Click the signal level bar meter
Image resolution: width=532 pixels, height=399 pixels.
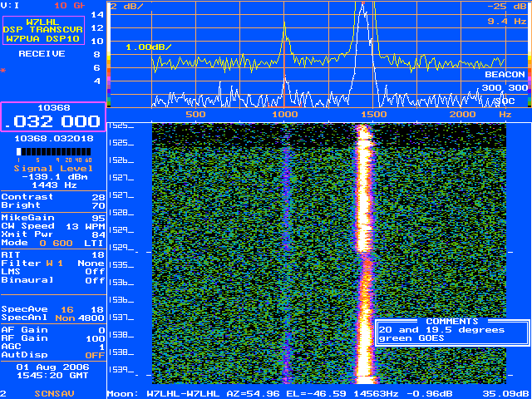coord(52,152)
